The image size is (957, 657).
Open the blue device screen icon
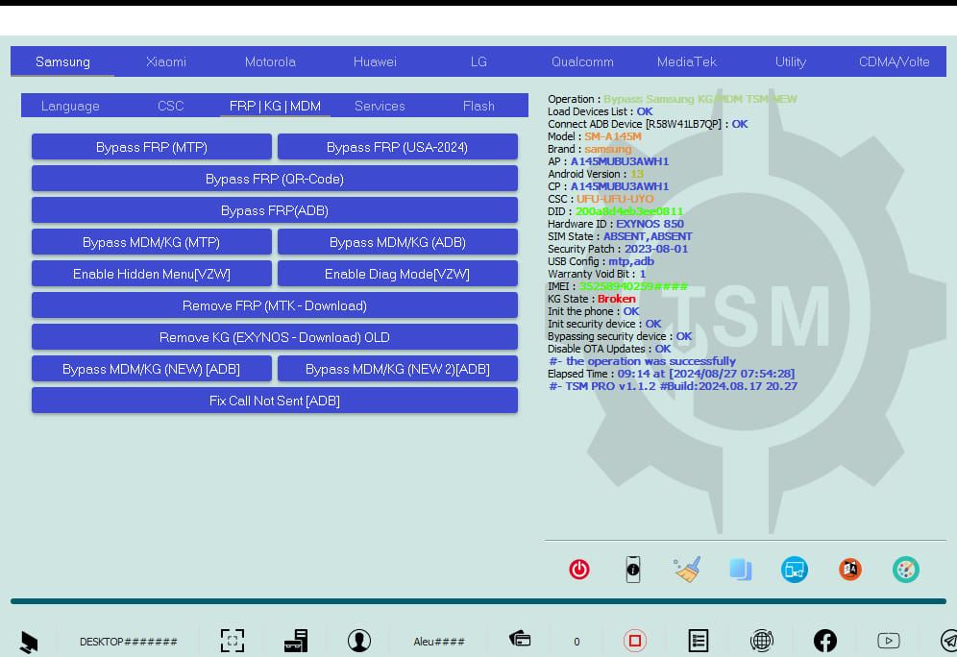pos(794,570)
